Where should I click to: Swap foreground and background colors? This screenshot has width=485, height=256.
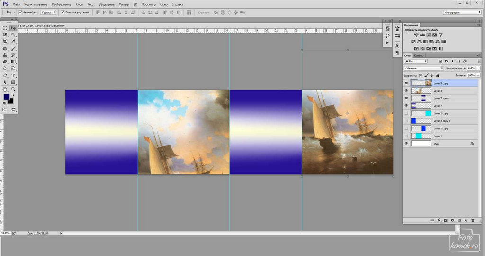(x=13, y=95)
